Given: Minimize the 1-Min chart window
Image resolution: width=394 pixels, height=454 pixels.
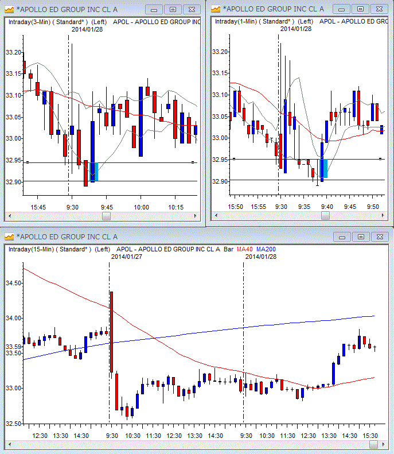Looking at the screenshot, I should 341,9.
